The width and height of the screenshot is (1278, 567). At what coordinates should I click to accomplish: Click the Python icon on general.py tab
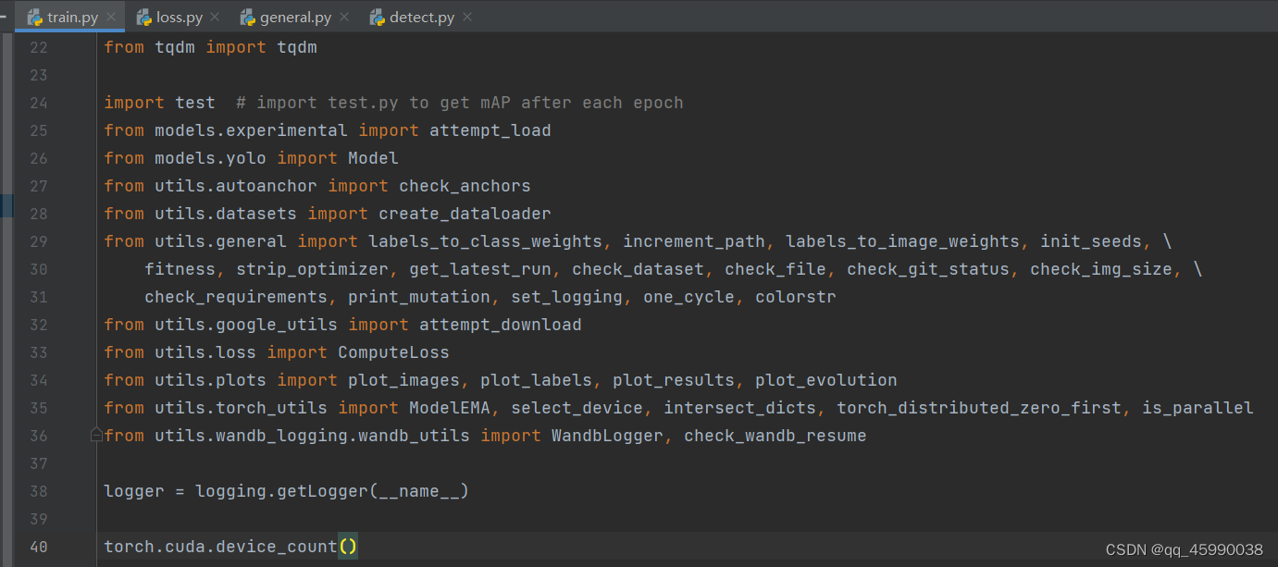coord(248,16)
